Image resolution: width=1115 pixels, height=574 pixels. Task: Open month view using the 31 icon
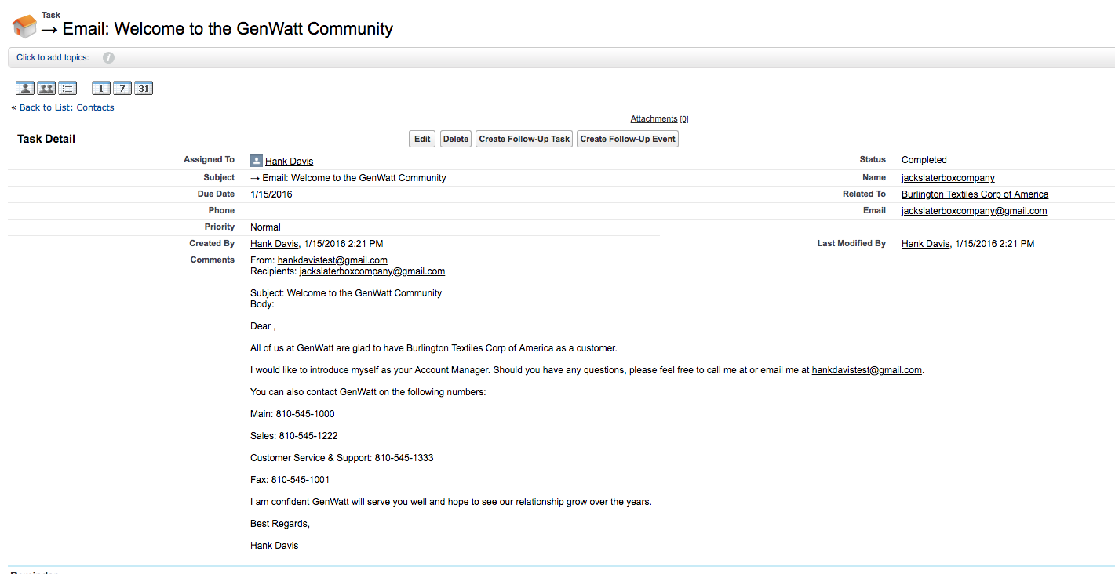tap(143, 88)
